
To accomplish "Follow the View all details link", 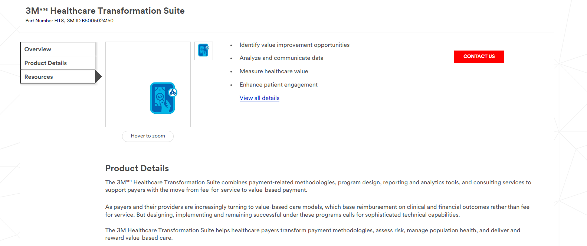I will pyautogui.click(x=259, y=98).
